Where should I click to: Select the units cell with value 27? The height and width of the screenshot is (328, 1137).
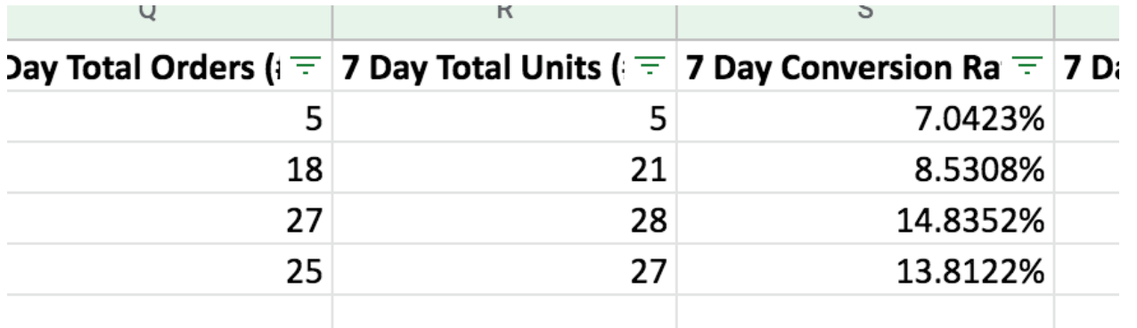[x=504, y=269]
